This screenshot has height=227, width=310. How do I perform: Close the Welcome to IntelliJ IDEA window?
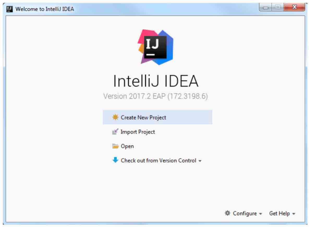point(294,7)
